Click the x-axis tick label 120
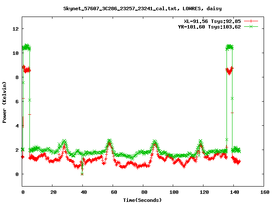This screenshot has height=204, width=273. [204, 192]
